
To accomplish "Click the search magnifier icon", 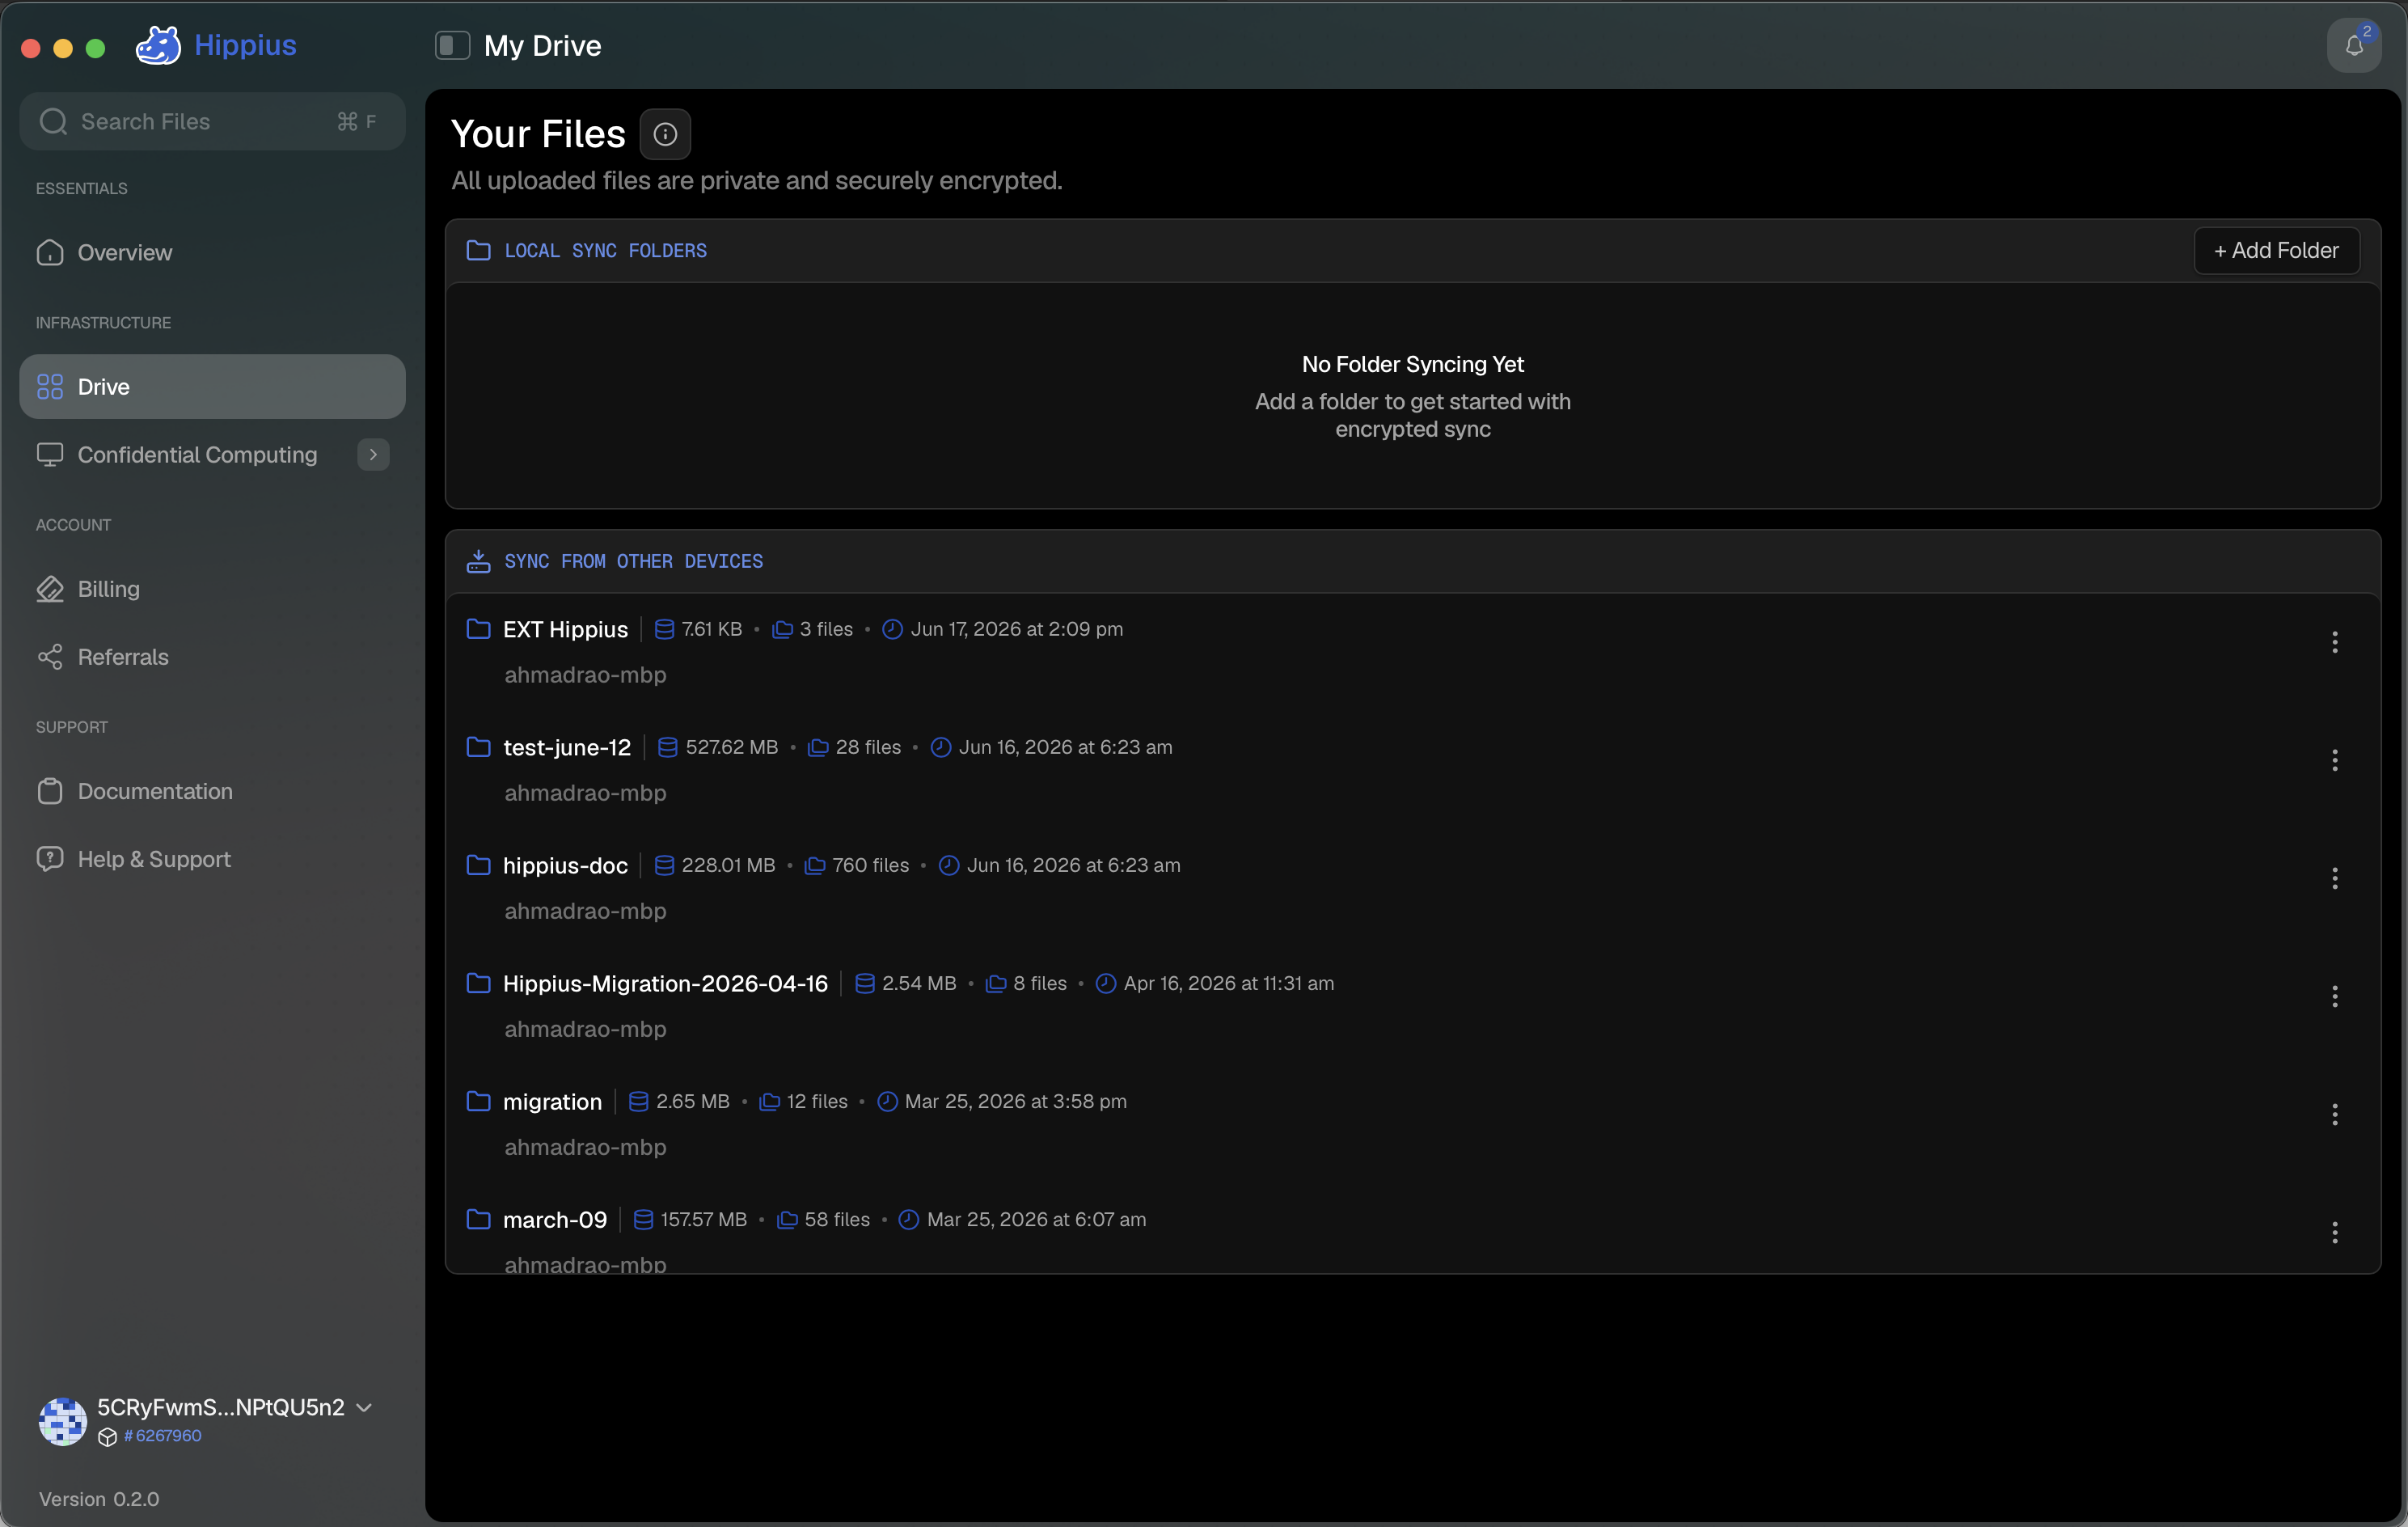I will pos(53,121).
